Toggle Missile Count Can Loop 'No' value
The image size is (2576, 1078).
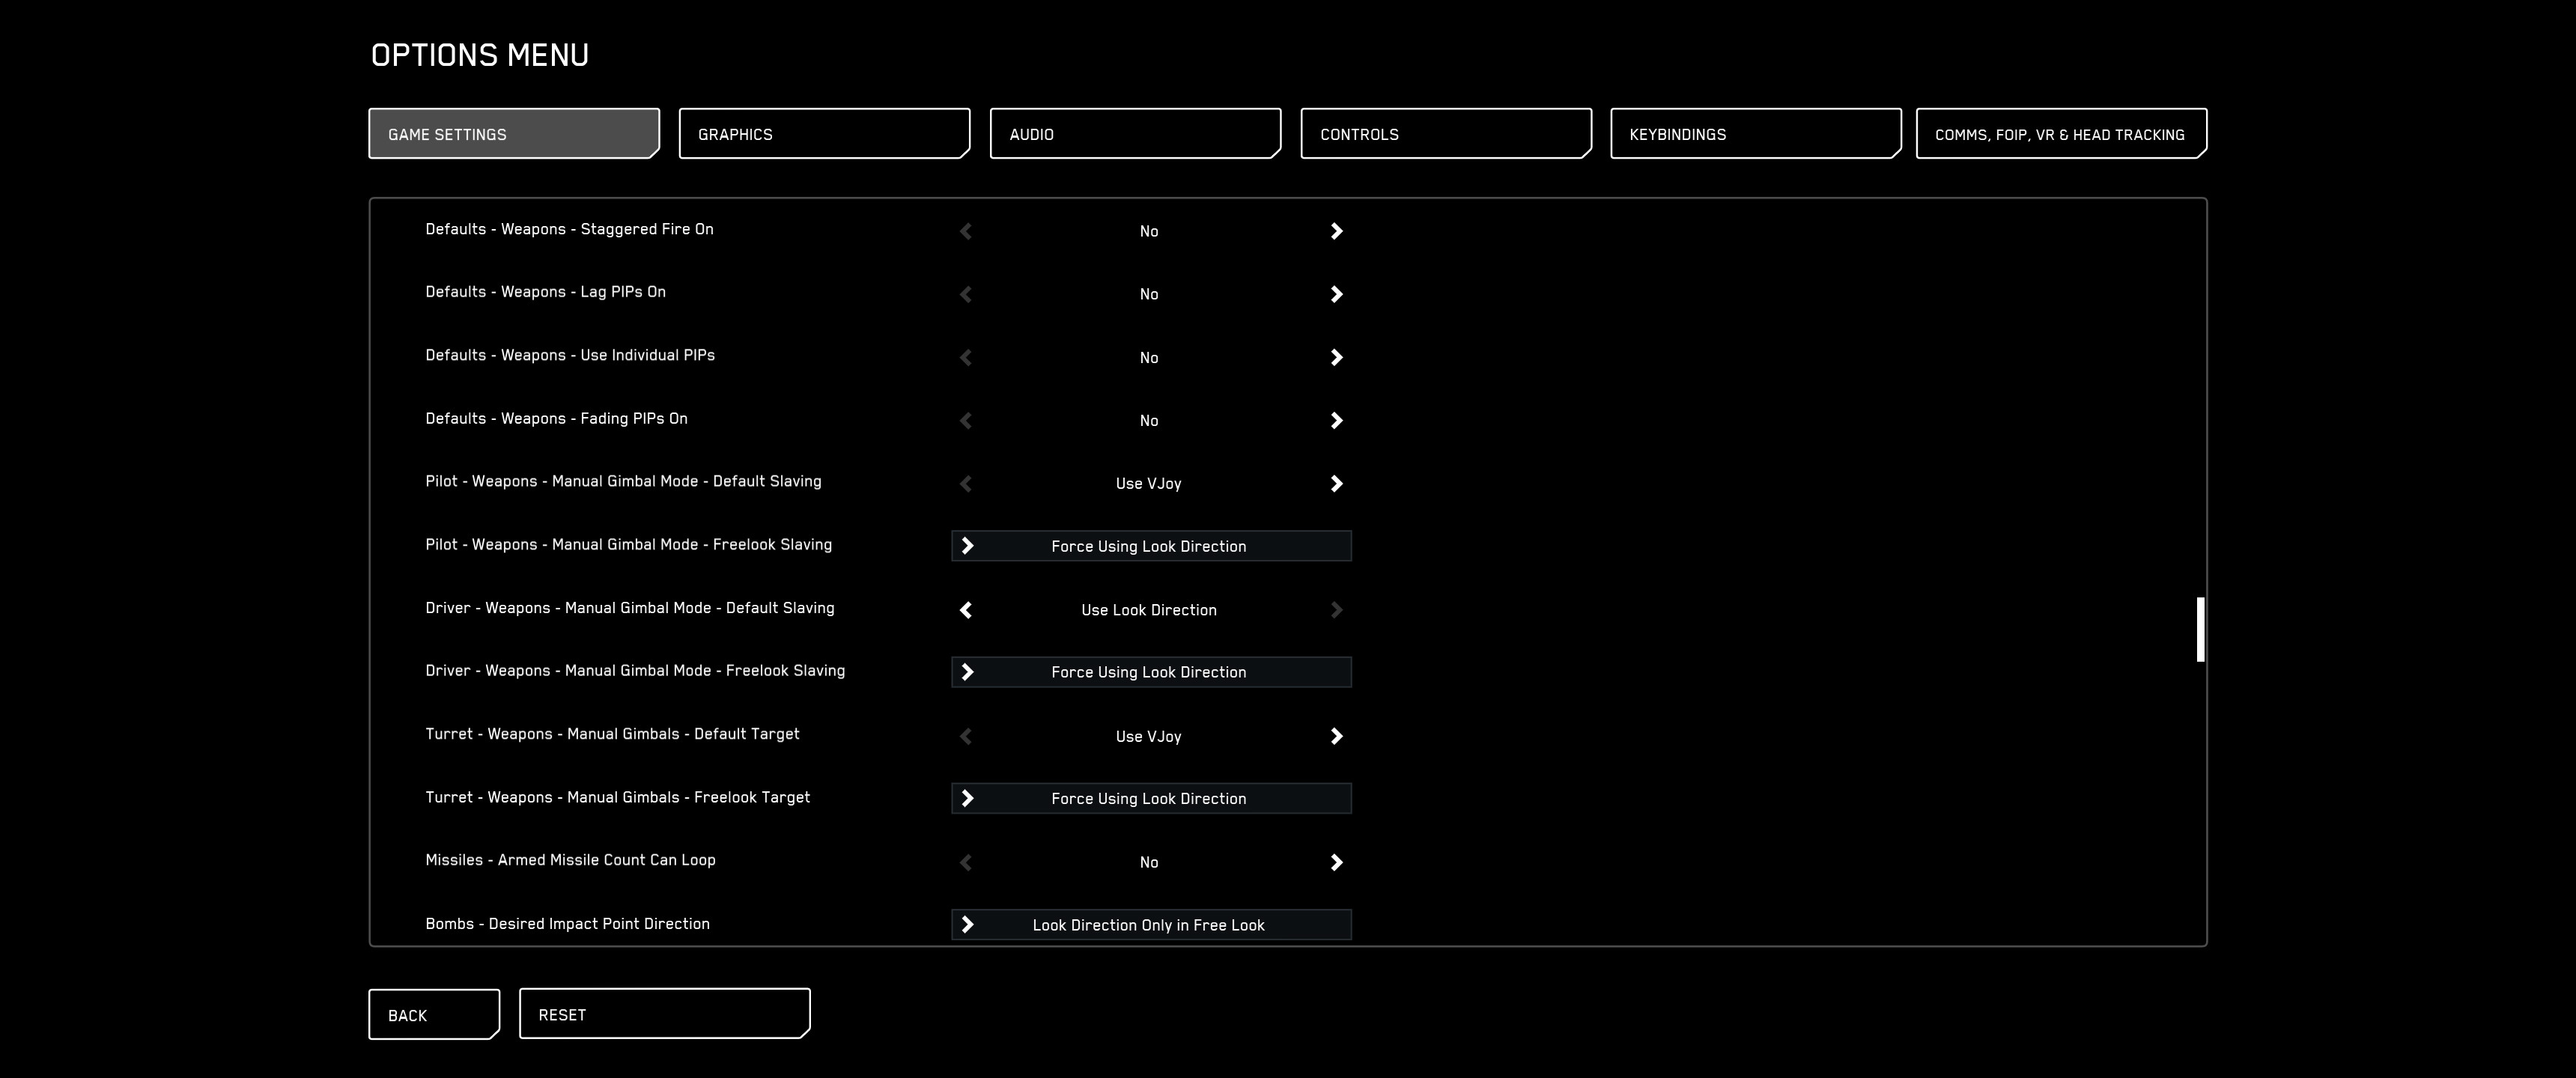tap(1148, 863)
